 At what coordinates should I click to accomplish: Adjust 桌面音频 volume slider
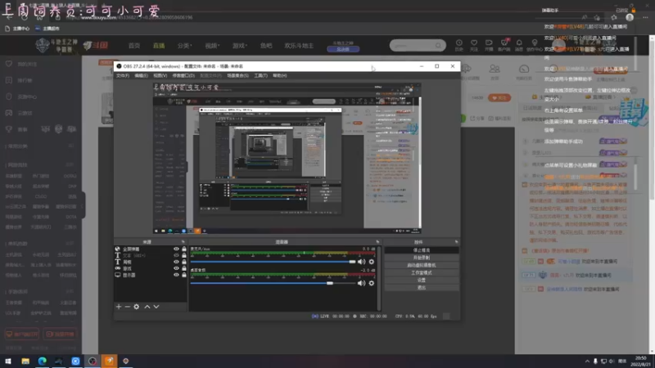pos(273,283)
